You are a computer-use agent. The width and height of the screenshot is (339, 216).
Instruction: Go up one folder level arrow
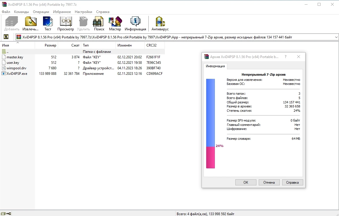click(6, 37)
